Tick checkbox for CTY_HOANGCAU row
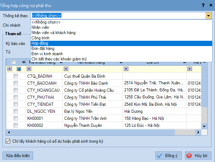This screenshot has height=162, width=215. click(x=16, y=90)
